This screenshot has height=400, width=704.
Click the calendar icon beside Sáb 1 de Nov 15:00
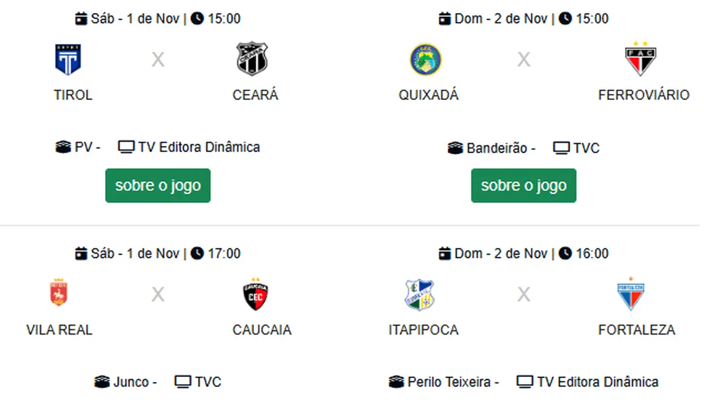(x=81, y=19)
